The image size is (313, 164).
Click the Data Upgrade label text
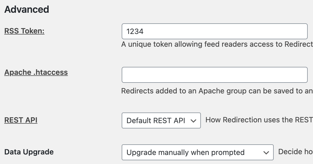(x=29, y=152)
